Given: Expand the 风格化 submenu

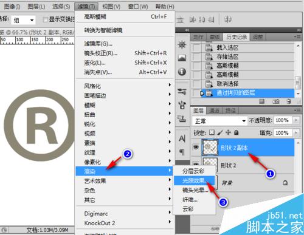Looking at the screenshot, I should pyautogui.click(x=125, y=86).
